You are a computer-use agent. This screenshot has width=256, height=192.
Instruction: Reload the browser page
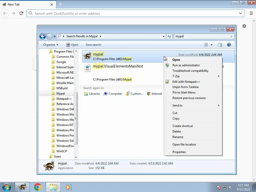click(x=21, y=13)
